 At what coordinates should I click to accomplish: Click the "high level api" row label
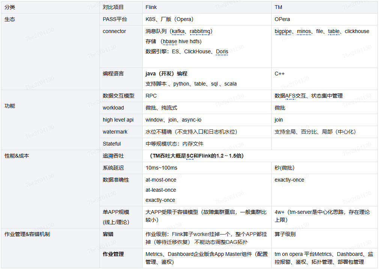pyautogui.click(x=118, y=120)
